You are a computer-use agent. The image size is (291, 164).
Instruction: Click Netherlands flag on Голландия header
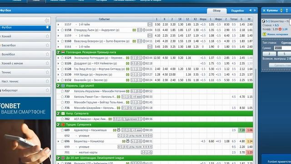point(63,52)
